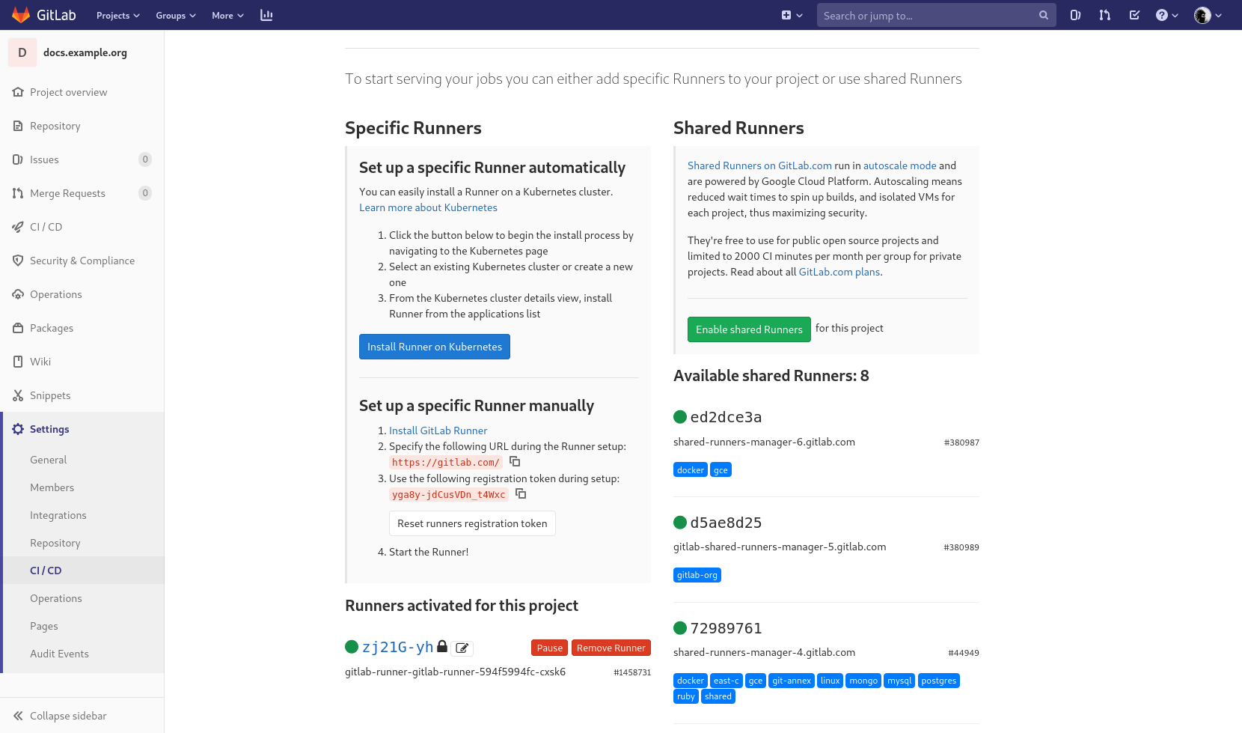Open the Issues icon in top navbar
Screen dimensions: 1242x733
click(x=1075, y=15)
